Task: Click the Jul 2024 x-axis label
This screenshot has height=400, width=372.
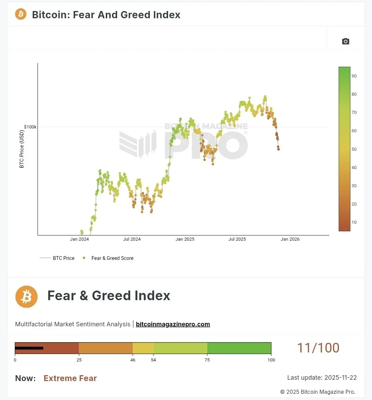Action: tap(132, 239)
